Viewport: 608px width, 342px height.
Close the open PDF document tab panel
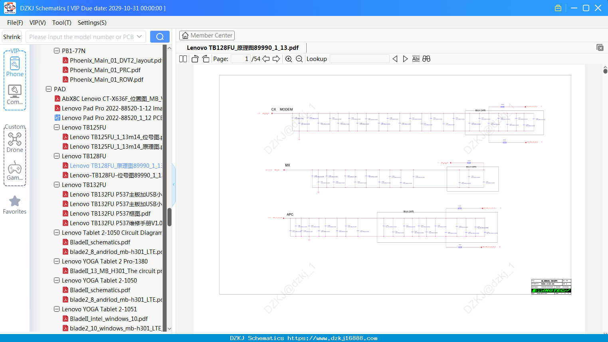pos(600,47)
